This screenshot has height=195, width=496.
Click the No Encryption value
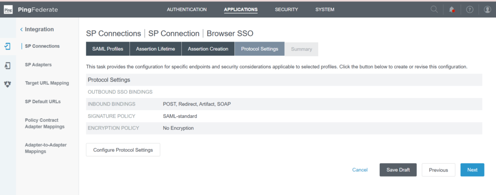point(178,128)
